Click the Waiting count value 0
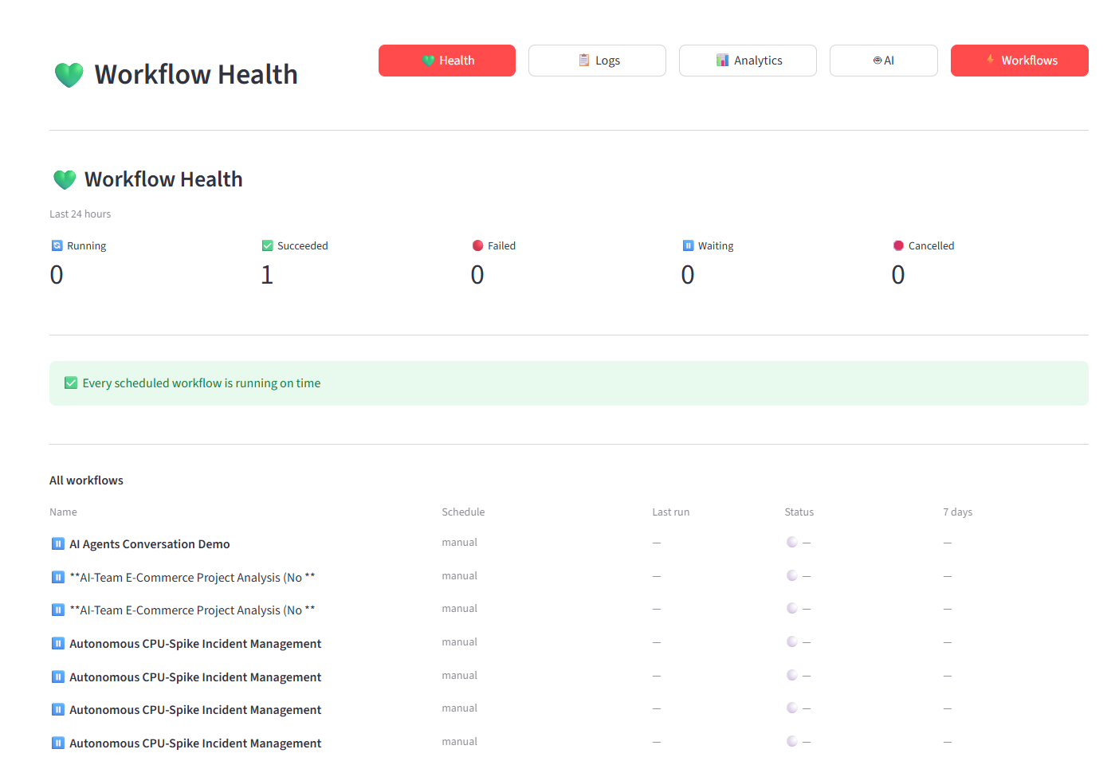The width and height of the screenshot is (1115, 757). (688, 275)
